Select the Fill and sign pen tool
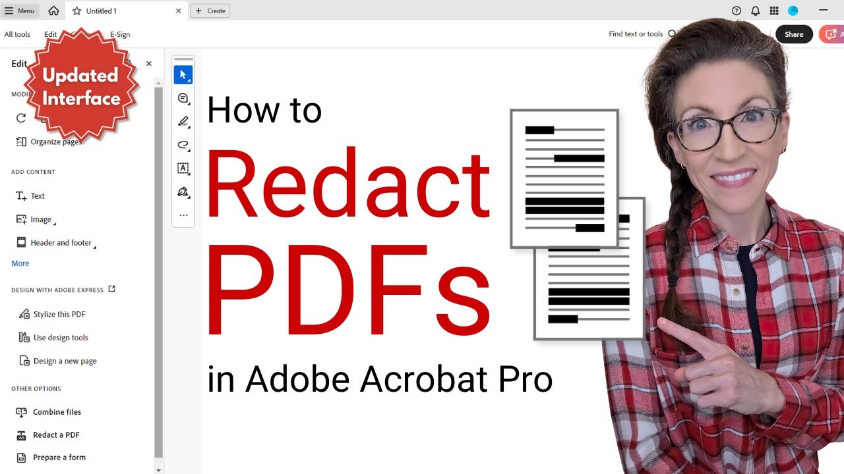 tap(183, 192)
